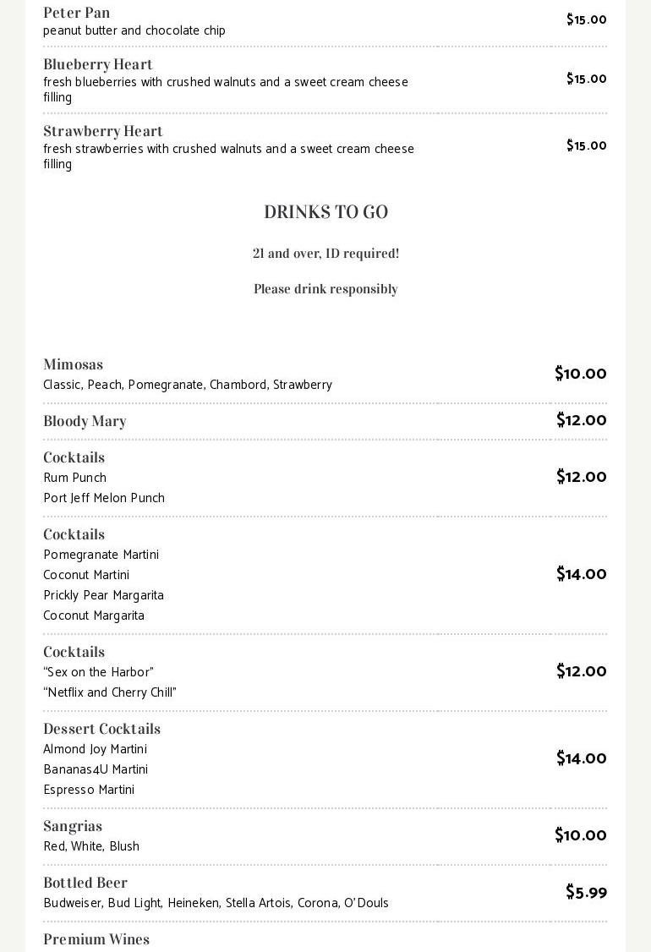The height and width of the screenshot is (952, 651).
Task: Click the Sangrias item title
Action: pos(73,826)
